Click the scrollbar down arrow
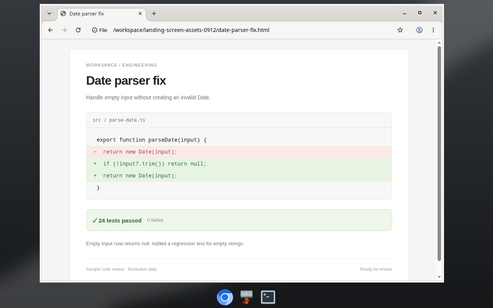493x308 pixels. [x=439, y=277]
